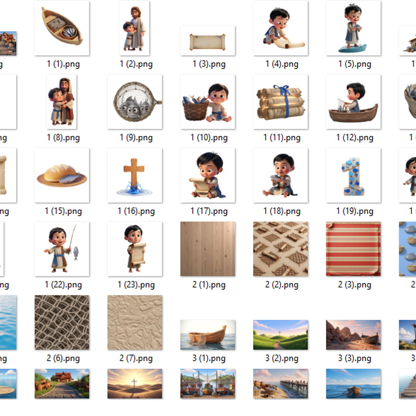Select the harbor fishing boats background thumbnail
Image resolution: width=416 pixels, height=416 pixels.
(x=207, y=383)
